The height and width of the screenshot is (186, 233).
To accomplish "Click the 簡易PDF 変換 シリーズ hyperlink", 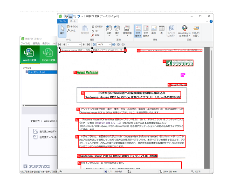I will tap(108, 123).
